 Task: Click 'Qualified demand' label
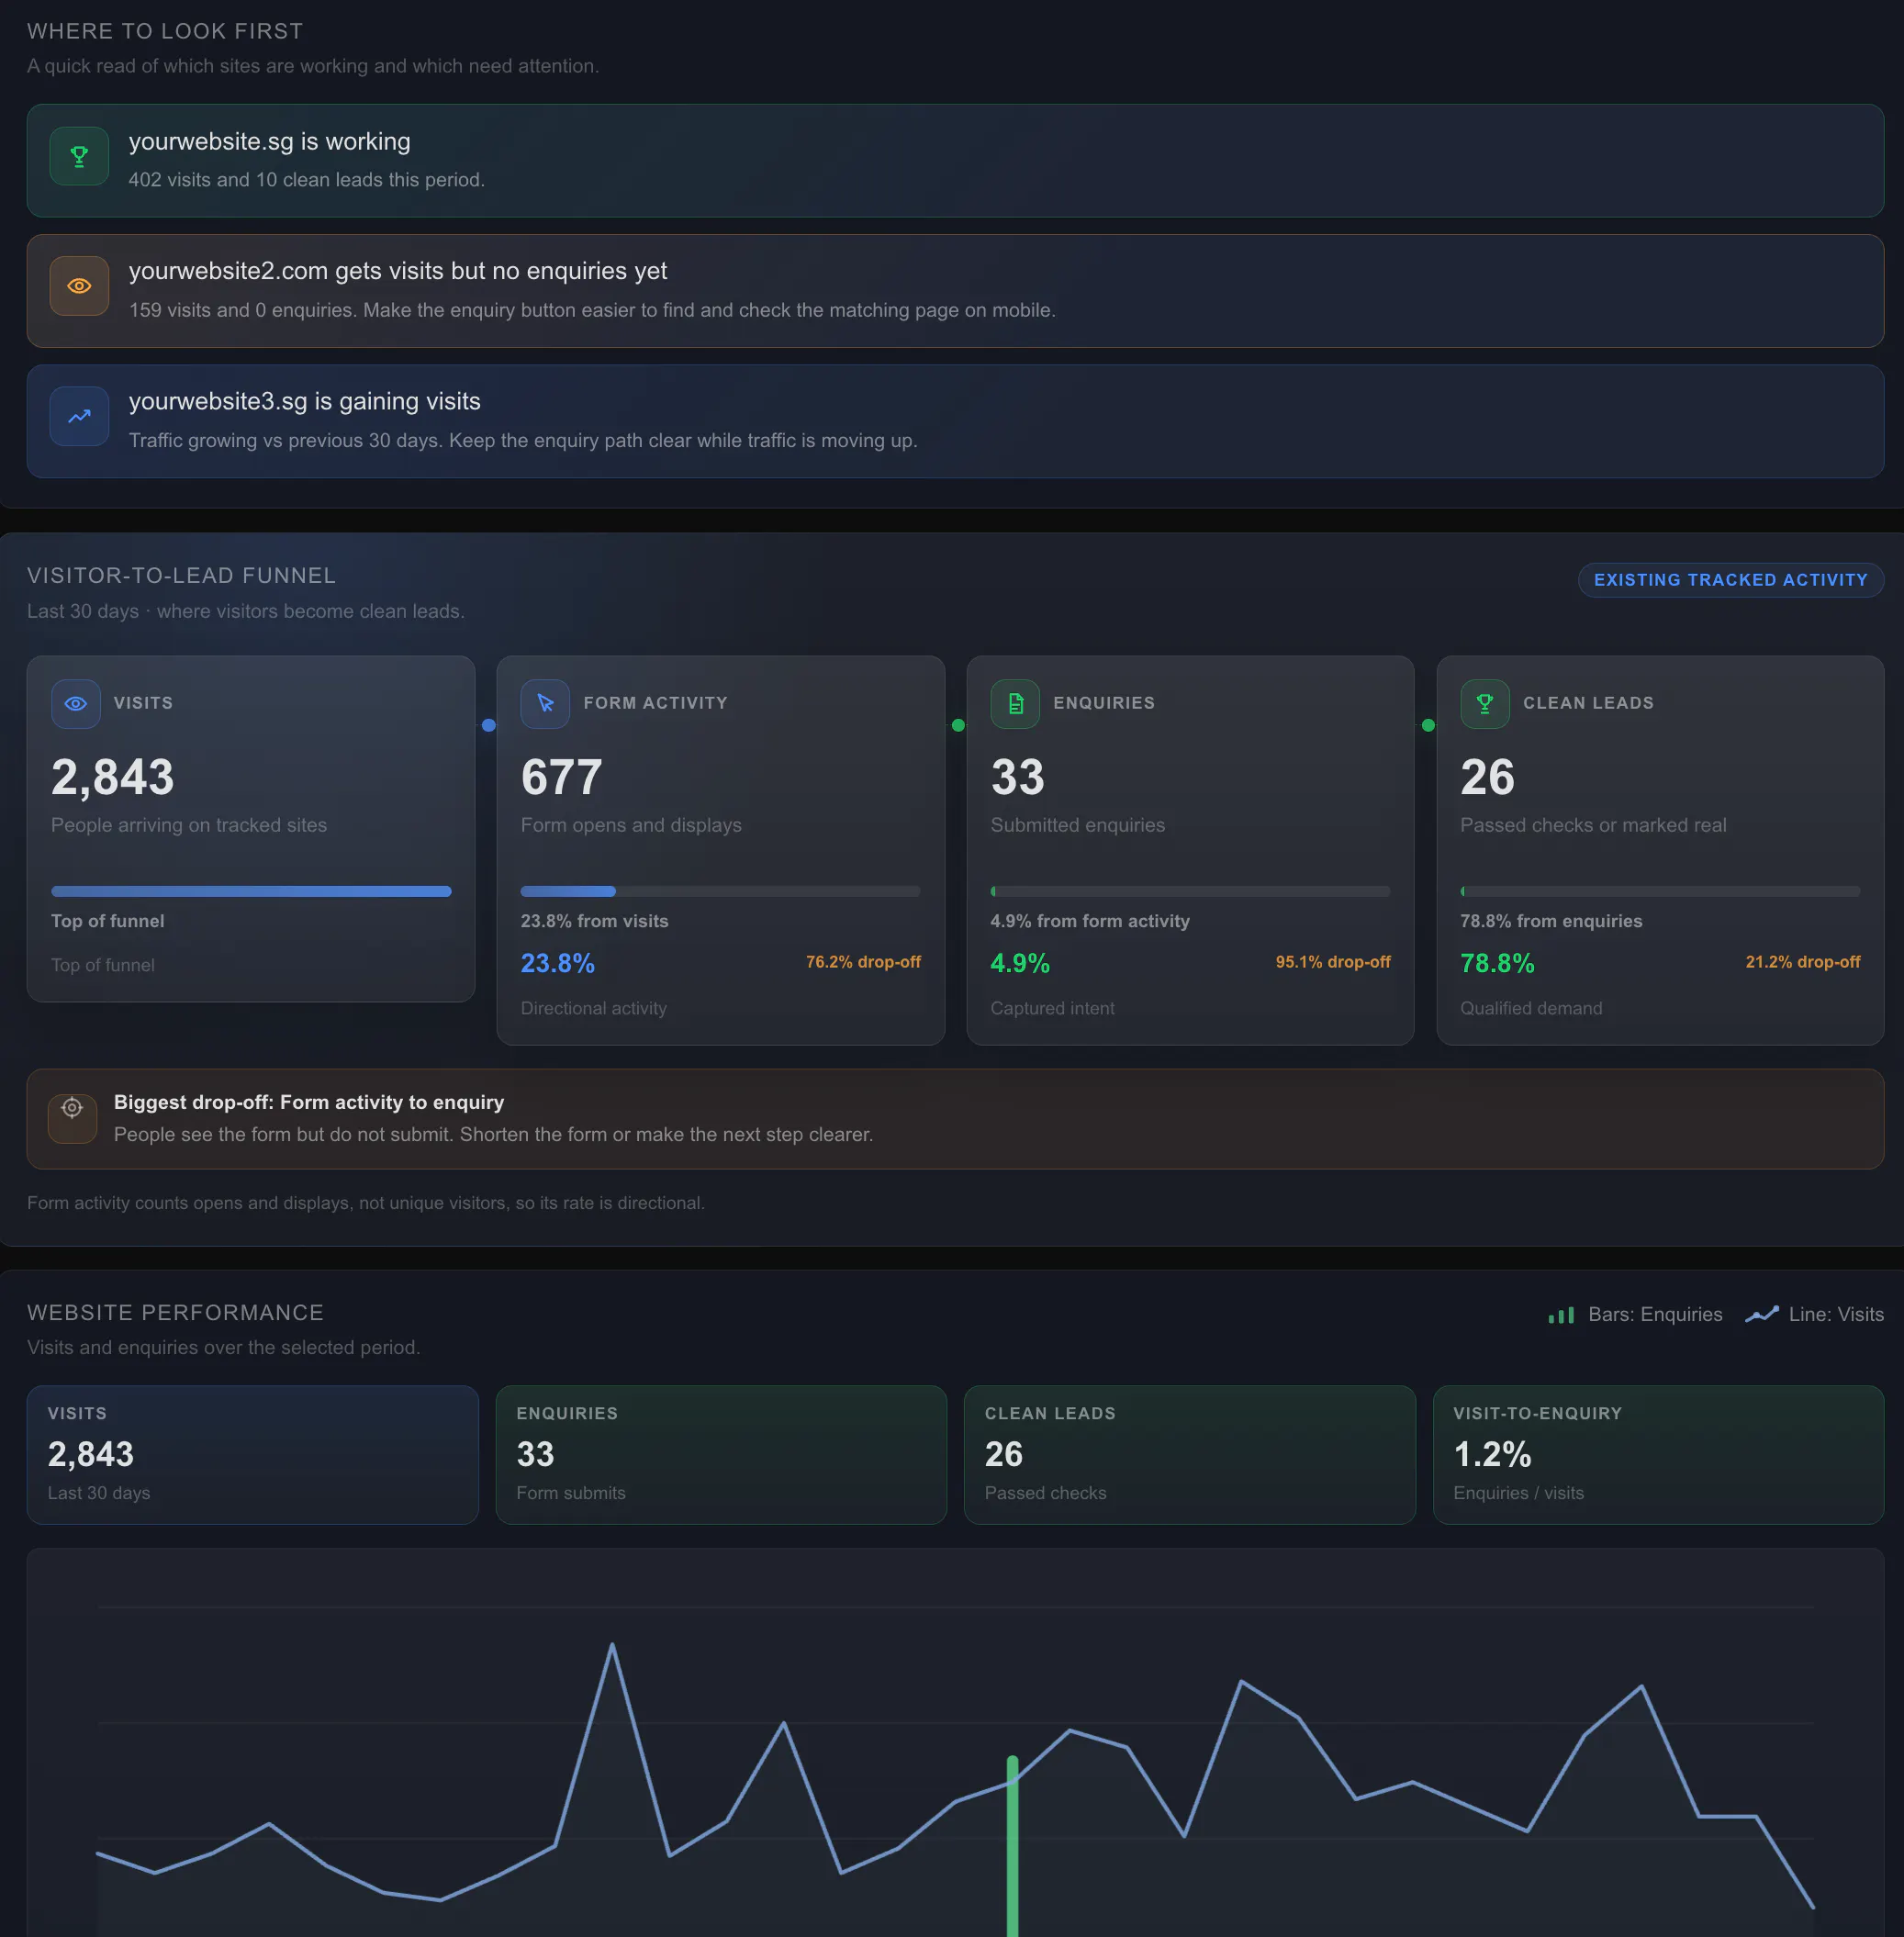(1531, 1008)
